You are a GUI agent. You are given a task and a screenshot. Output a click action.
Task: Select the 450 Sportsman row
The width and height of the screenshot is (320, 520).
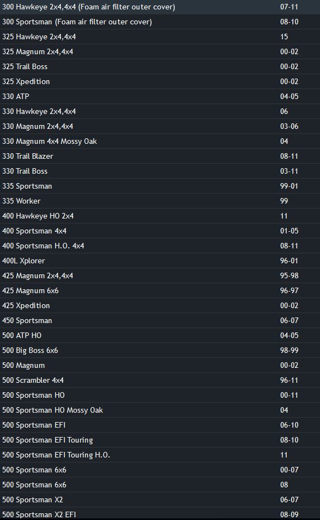(160, 320)
